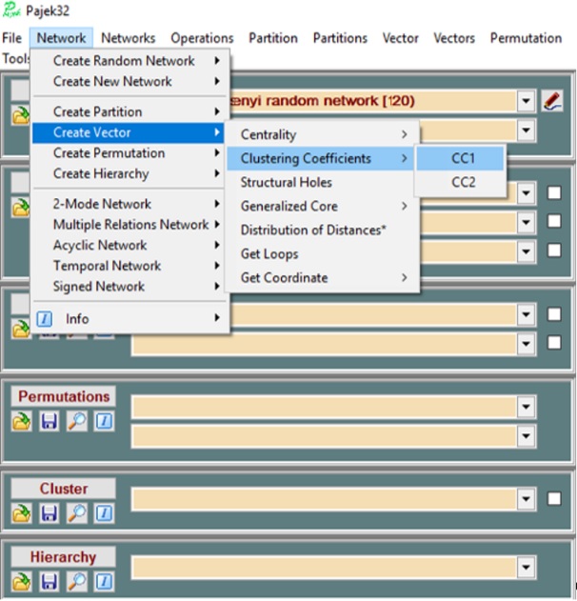Screen dimensions: 577x601
Task: Info icon in Hierarchy panel
Action: click(x=104, y=582)
